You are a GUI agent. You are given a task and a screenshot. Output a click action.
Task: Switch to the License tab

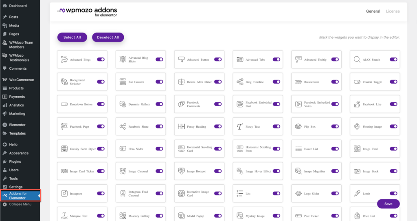[x=393, y=11]
